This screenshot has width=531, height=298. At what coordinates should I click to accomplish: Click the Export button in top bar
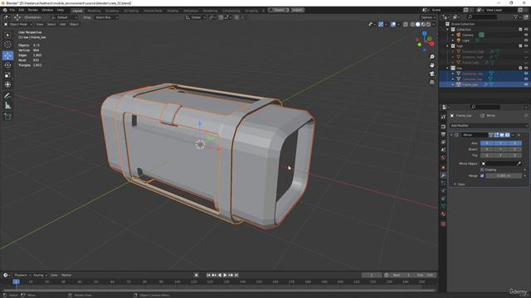[279, 10]
